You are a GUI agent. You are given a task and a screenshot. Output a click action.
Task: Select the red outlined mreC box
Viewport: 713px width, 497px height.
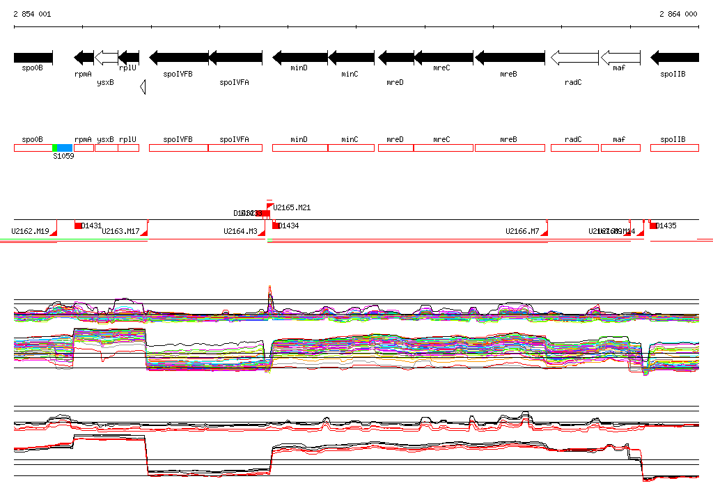444,148
